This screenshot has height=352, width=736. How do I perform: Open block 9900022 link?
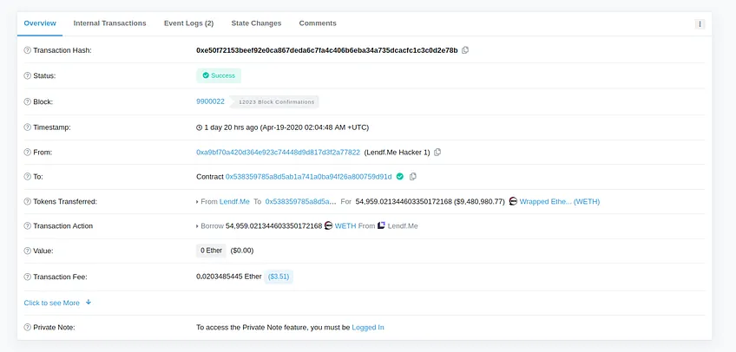click(210, 101)
